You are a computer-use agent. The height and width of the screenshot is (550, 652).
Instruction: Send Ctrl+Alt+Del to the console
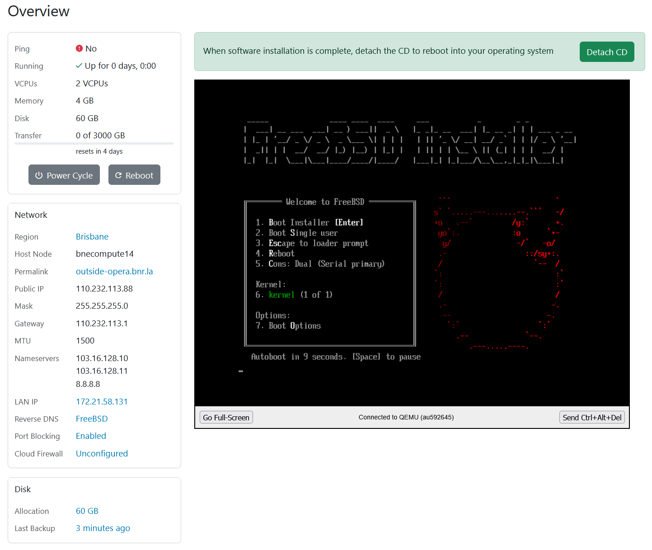pyautogui.click(x=592, y=417)
